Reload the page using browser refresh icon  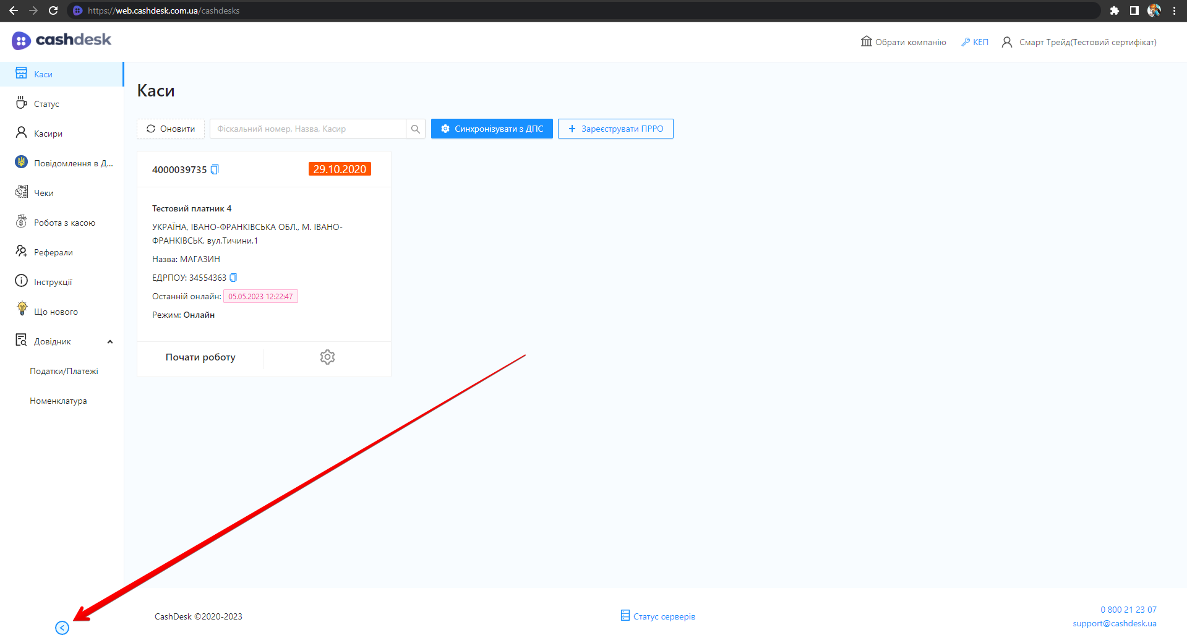coord(53,11)
